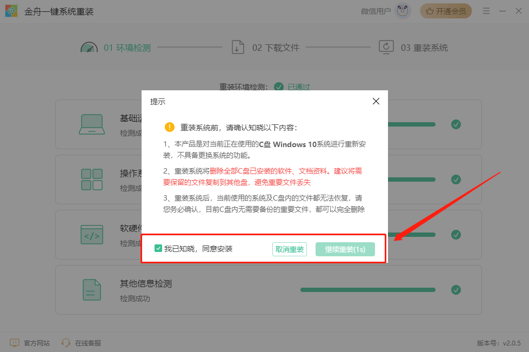The image size is (529, 352).
Task: Click the 重装环境检测 label
Action: pos(243,87)
